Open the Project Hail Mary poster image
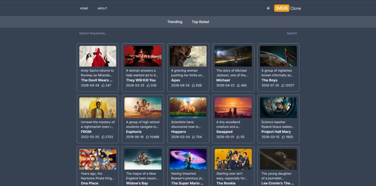Image resolution: width=376 pixels, height=186 pixels. click(x=278, y=108)
